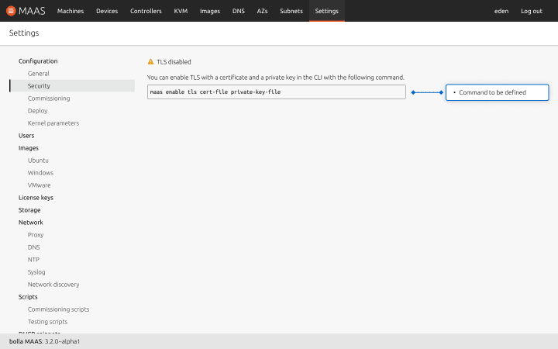
Task: Select the Settings tab
Action: coord(327,11)
